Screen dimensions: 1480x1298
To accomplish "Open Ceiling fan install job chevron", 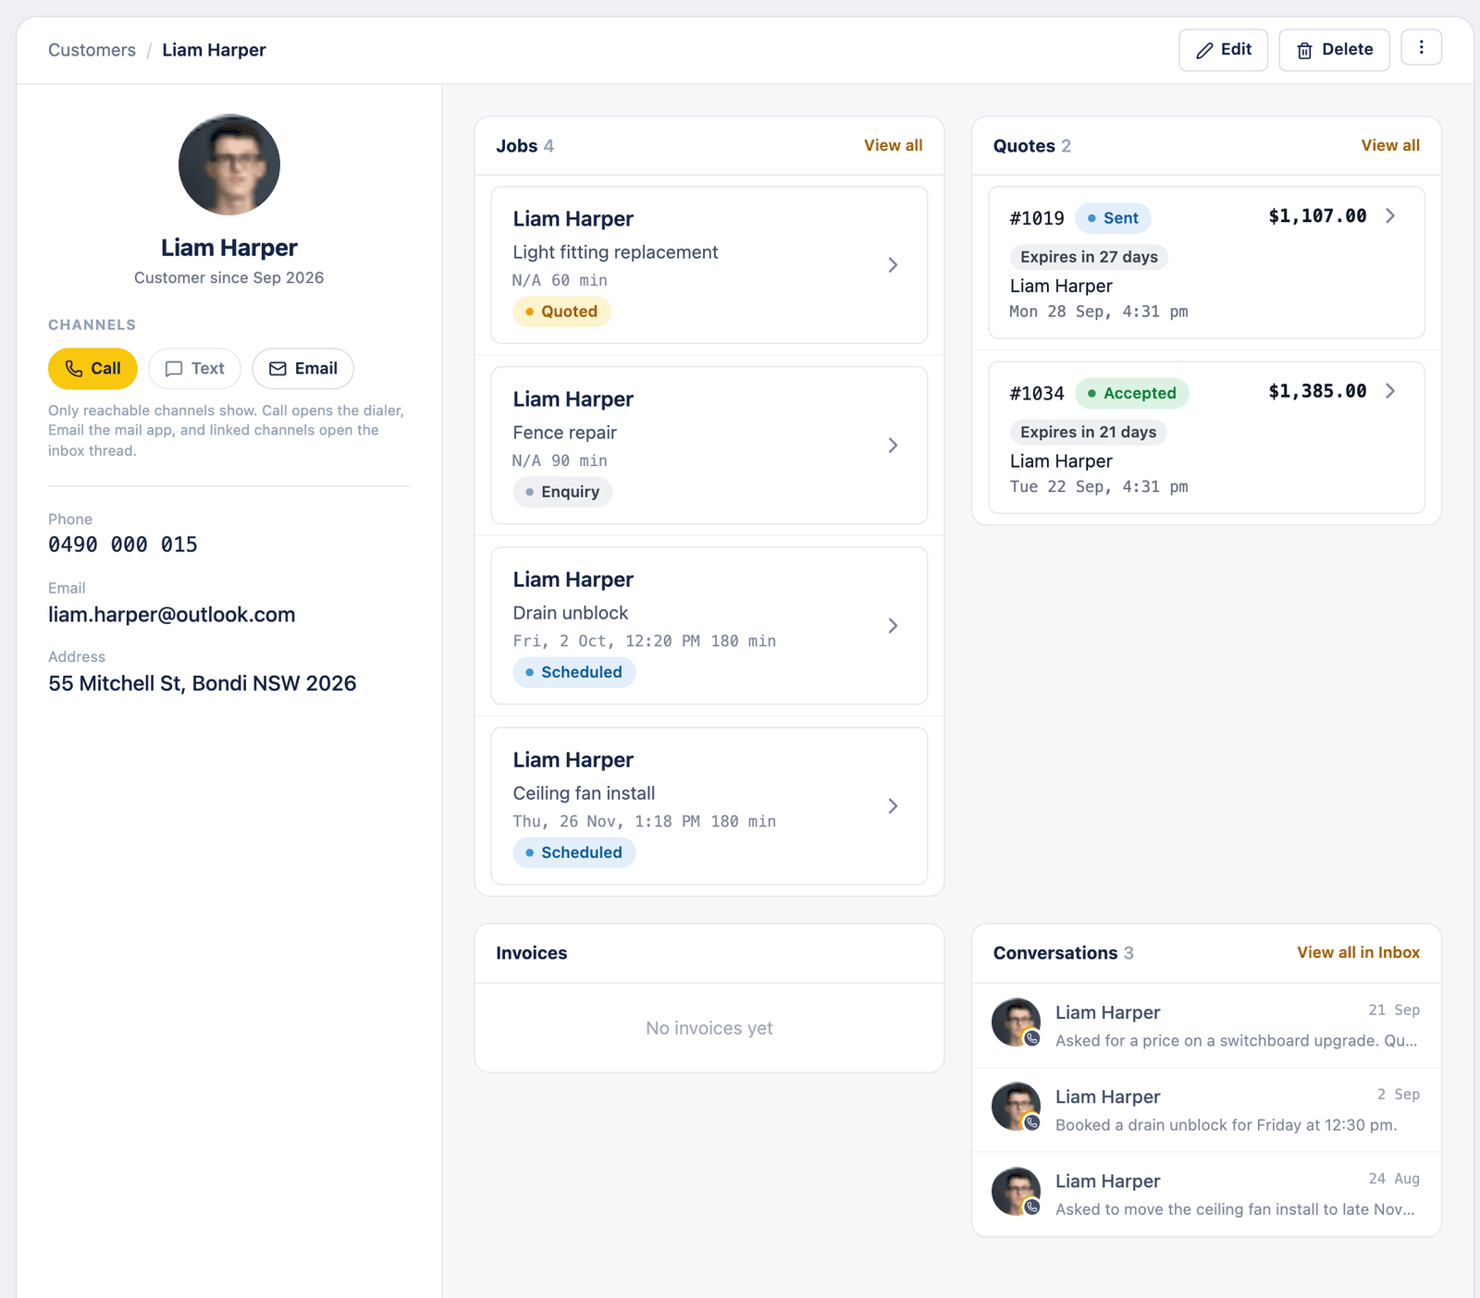I will [893, 806].
